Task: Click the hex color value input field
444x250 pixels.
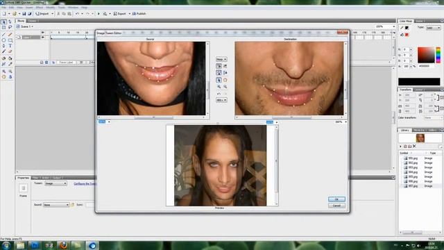Action: (x=426, y=66)
